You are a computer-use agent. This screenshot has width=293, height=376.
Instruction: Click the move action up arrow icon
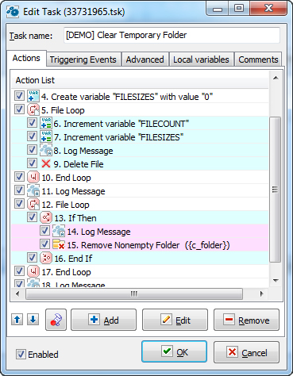[x=17, y=320]
